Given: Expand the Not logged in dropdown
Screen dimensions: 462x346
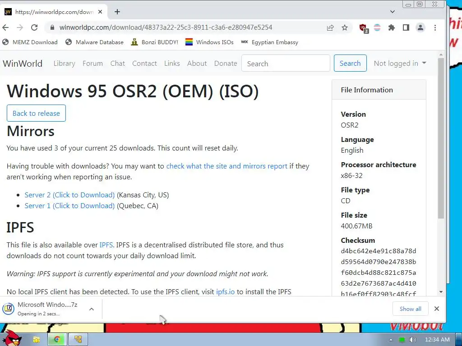Looking at the screenshot, I should click(400, 63).
